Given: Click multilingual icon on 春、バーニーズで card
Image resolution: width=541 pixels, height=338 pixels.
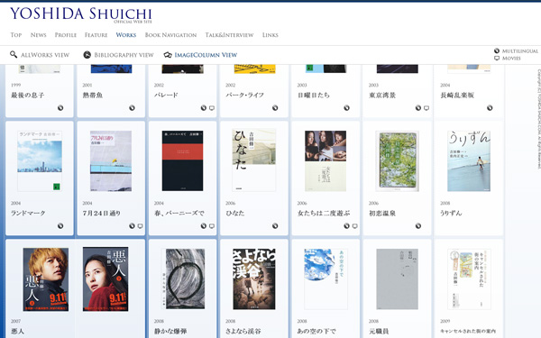Looking at the screenshot, I should (204, 226).
